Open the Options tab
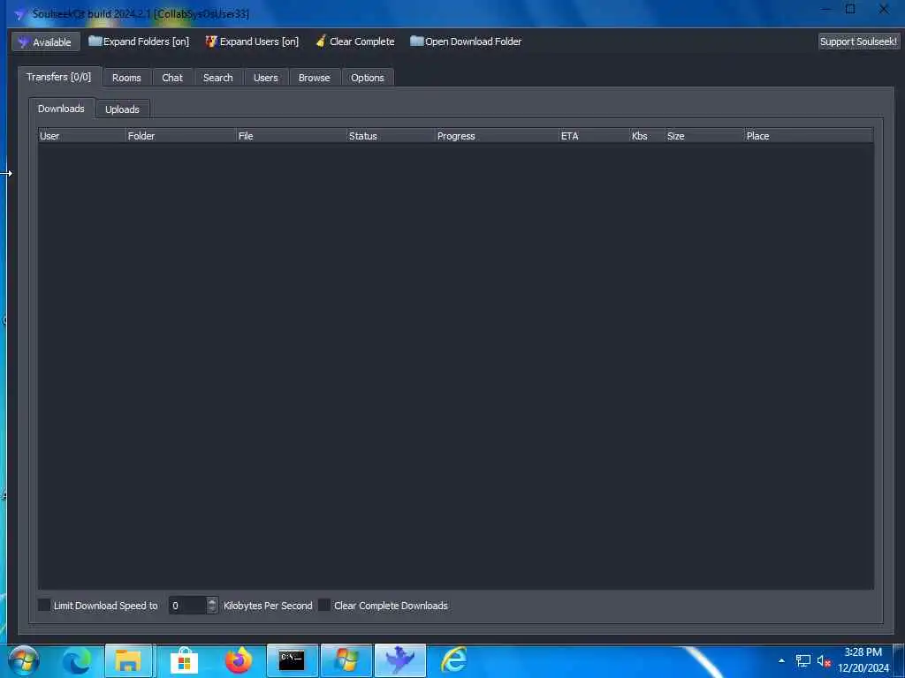The height and width of the screenshot is (678, 905). 367,78
